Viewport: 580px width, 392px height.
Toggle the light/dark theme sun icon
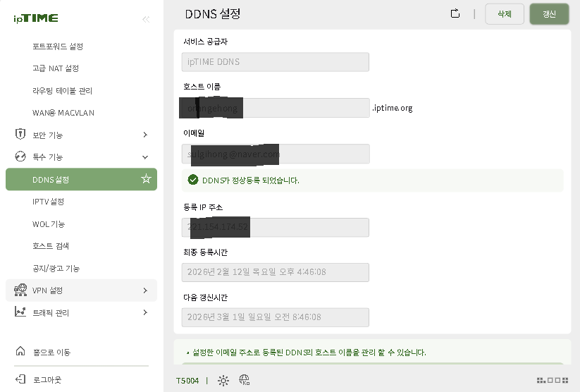[223, 381]
